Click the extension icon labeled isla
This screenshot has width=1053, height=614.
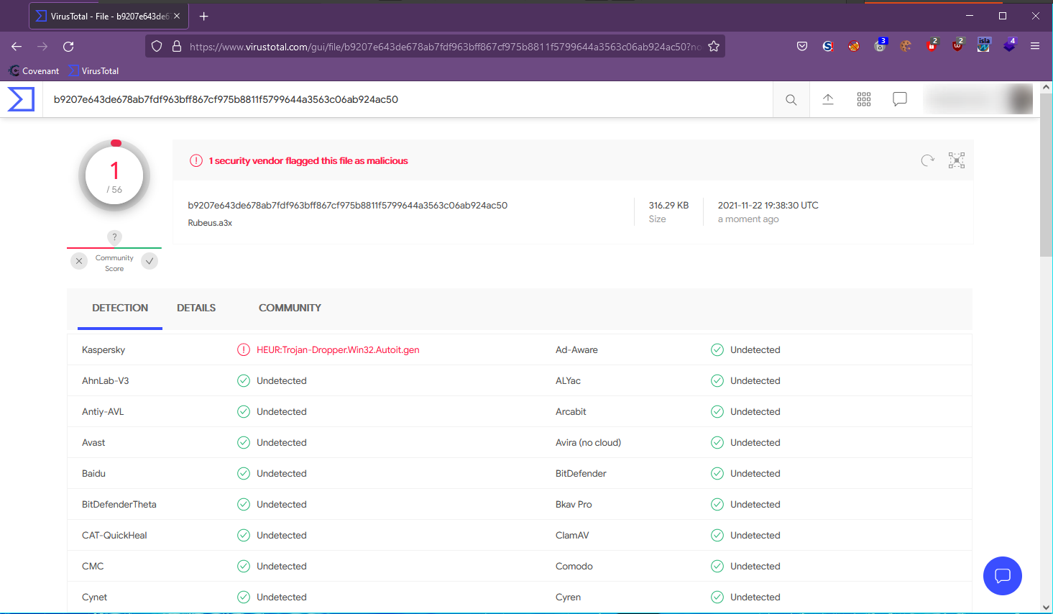tap(984, 45)
